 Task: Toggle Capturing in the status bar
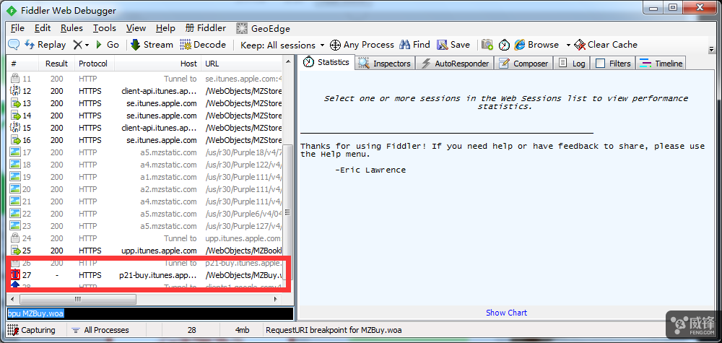(x=31, y=330)
